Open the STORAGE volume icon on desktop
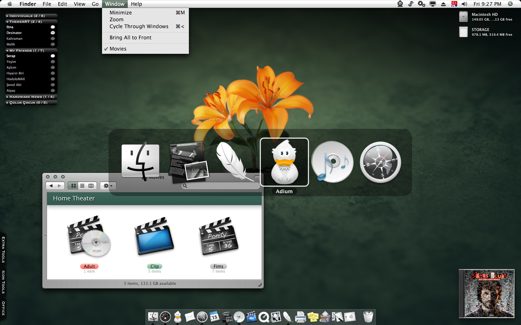521x325 pixels. click(463, 32)
